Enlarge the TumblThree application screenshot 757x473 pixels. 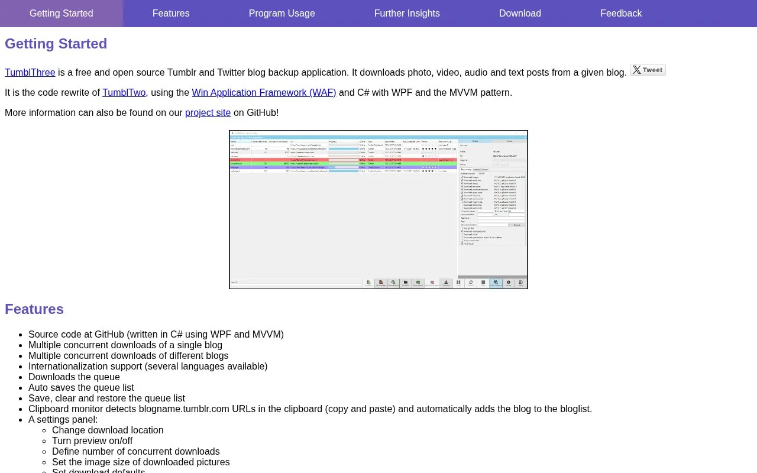click(378, 209)
